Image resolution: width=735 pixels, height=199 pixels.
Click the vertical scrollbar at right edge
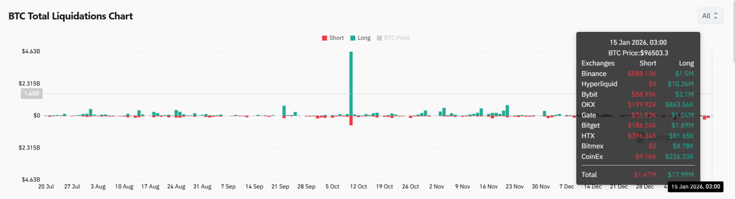click(733, 32)
